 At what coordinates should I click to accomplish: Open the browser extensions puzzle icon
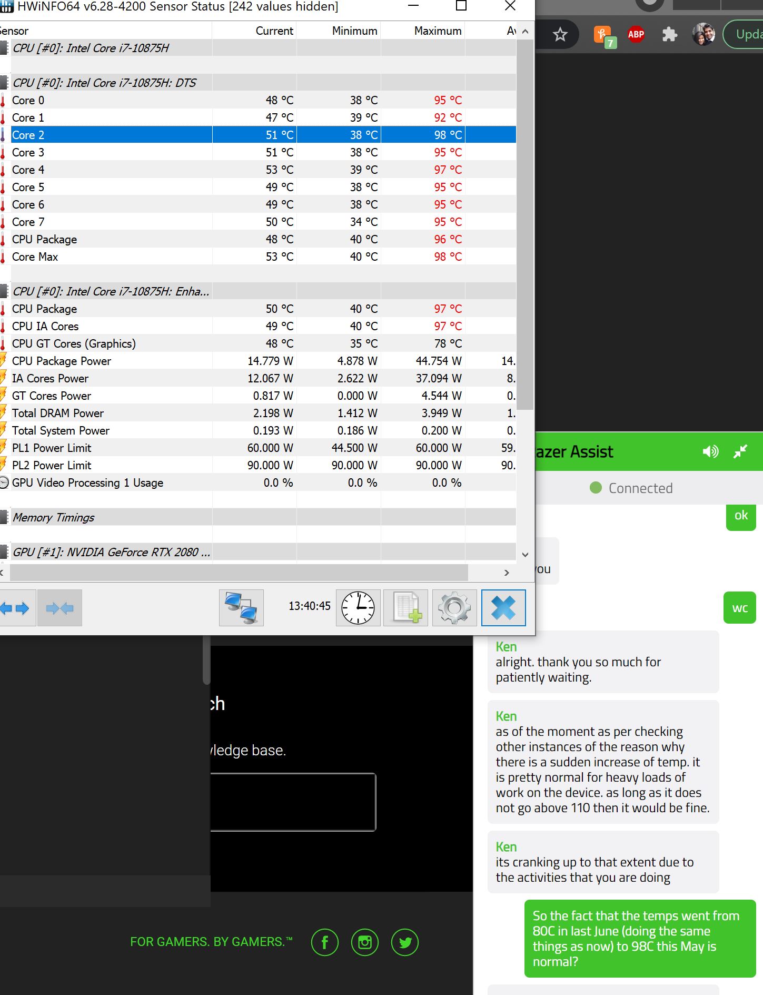(x=669, y=35)
